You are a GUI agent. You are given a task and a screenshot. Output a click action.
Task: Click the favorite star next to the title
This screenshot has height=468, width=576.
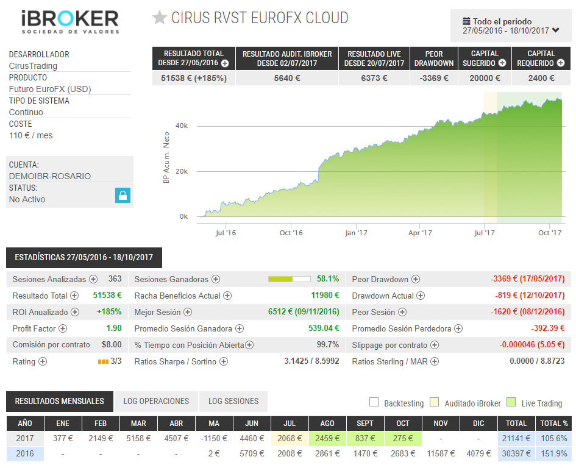click(x=160, y=17)
